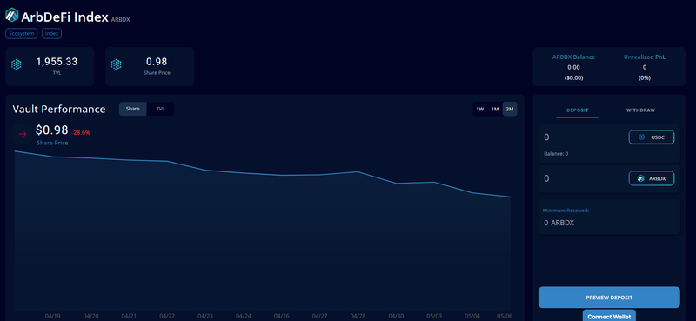Click the ARBDX amount input field
This screenshot has height=321, width=696.
(582, 178)
